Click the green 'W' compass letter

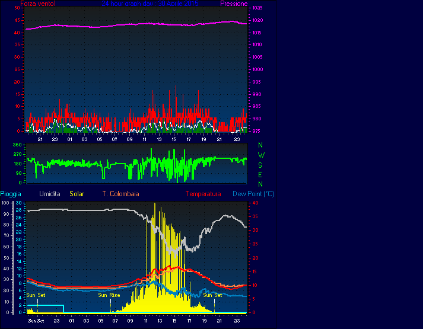click(x=261, y=155)
